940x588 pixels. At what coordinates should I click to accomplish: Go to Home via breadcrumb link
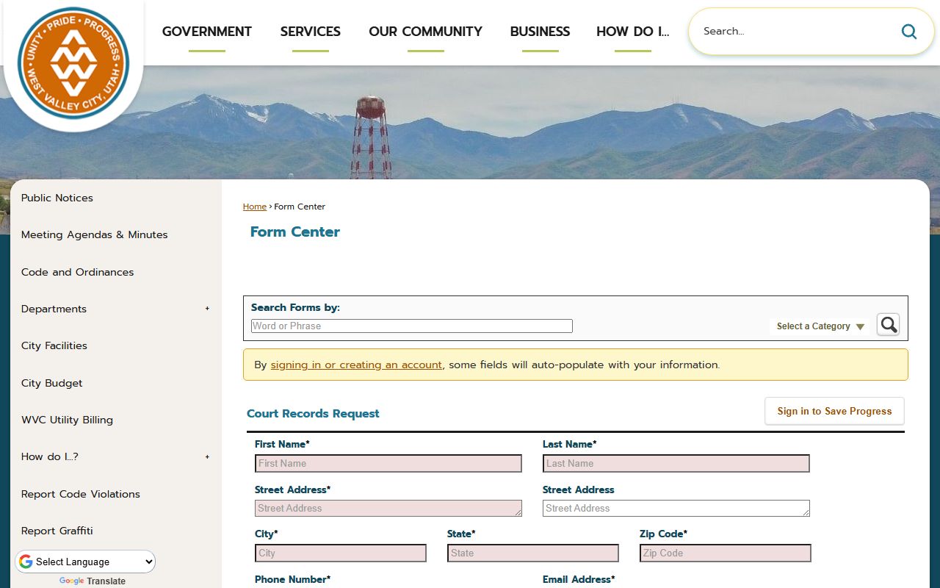pyautogui.click(x=254, y=207)
